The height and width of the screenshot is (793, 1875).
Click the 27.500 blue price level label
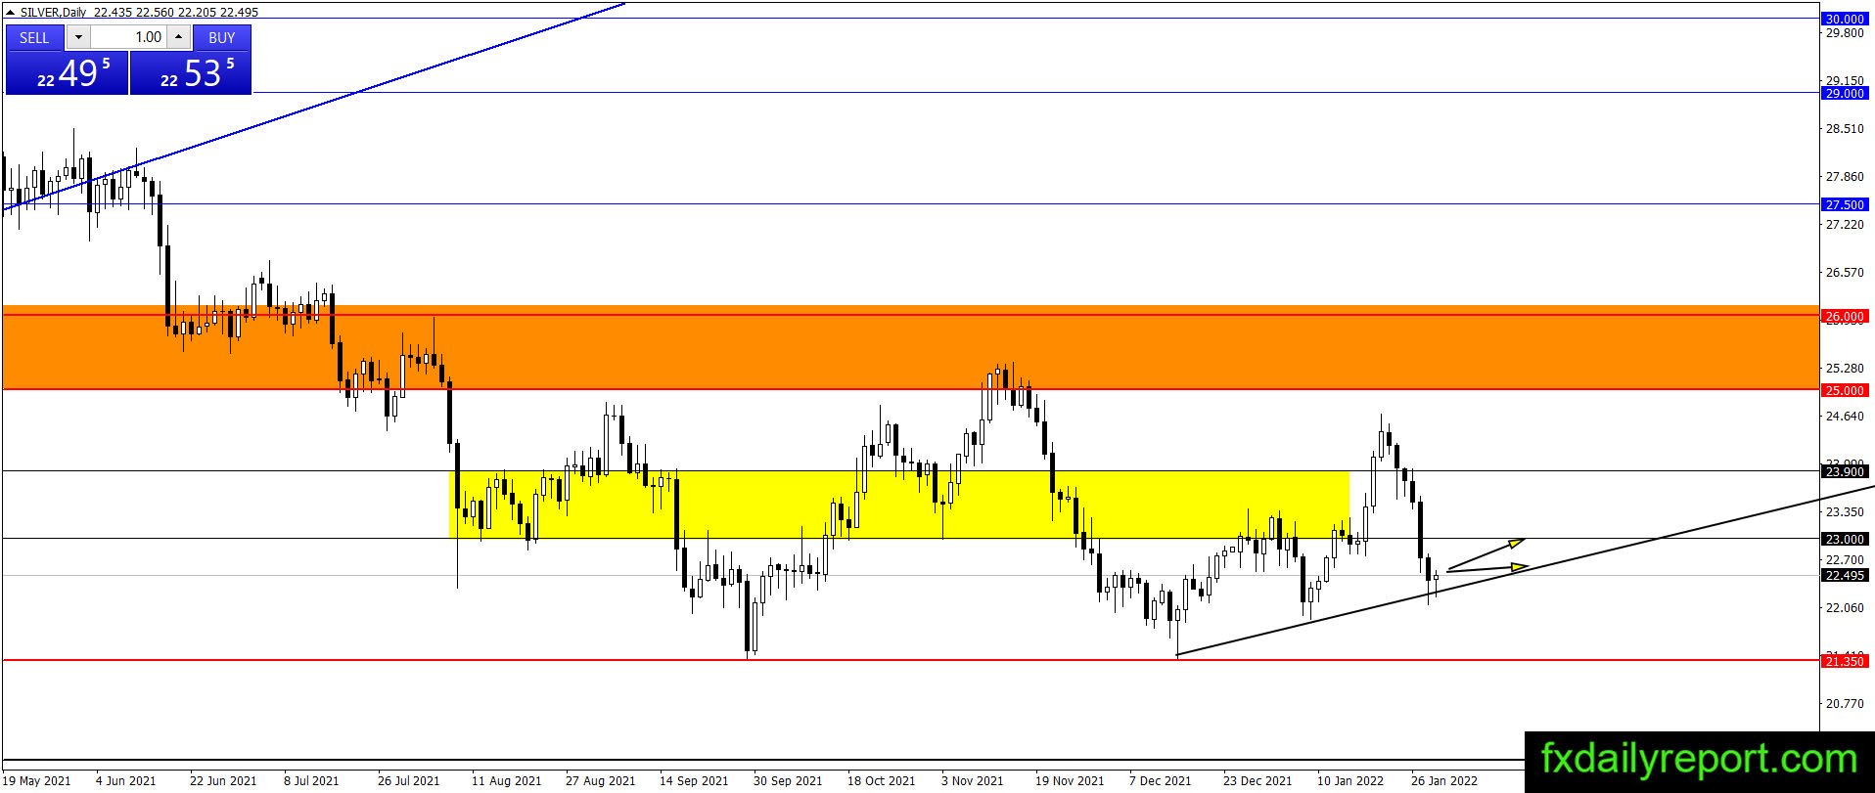click(1846, 204)
